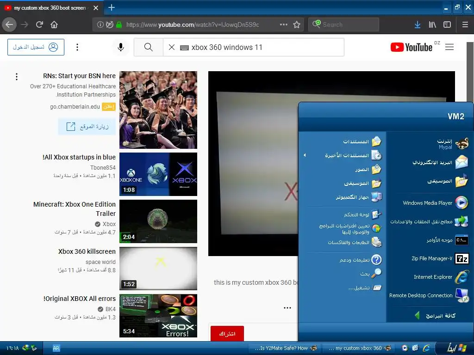This screenshot has width=474, height=355.
Task: Open YouTube settings three-dot menu
Action: 77,47
